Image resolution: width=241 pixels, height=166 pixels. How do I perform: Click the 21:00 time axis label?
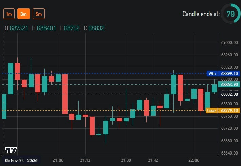pyautogui.click(x=58, y=160)
